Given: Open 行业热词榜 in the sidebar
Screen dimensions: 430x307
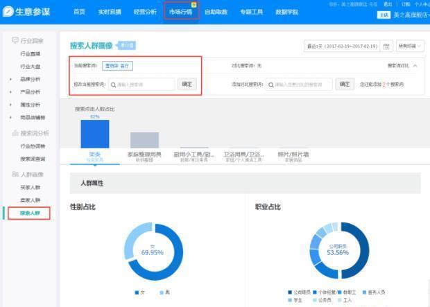Looking at the screenshot, I should [x=33, y=146].
